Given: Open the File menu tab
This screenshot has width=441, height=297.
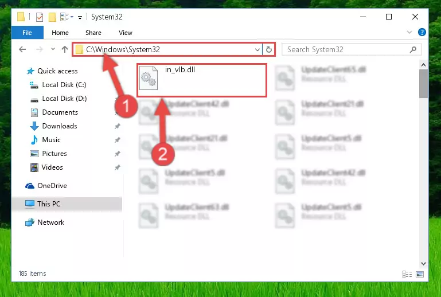Looking at the screenshot, I should pos(28,33).
